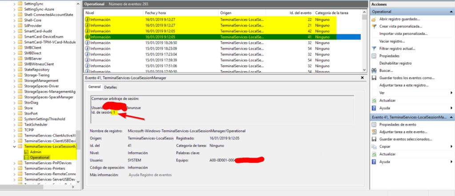Image resolution: width=455 pixels, height=196 pixels.
Task: Select the event row dated 15/01/2019 18:26:50
Action: tap(222, 43)
